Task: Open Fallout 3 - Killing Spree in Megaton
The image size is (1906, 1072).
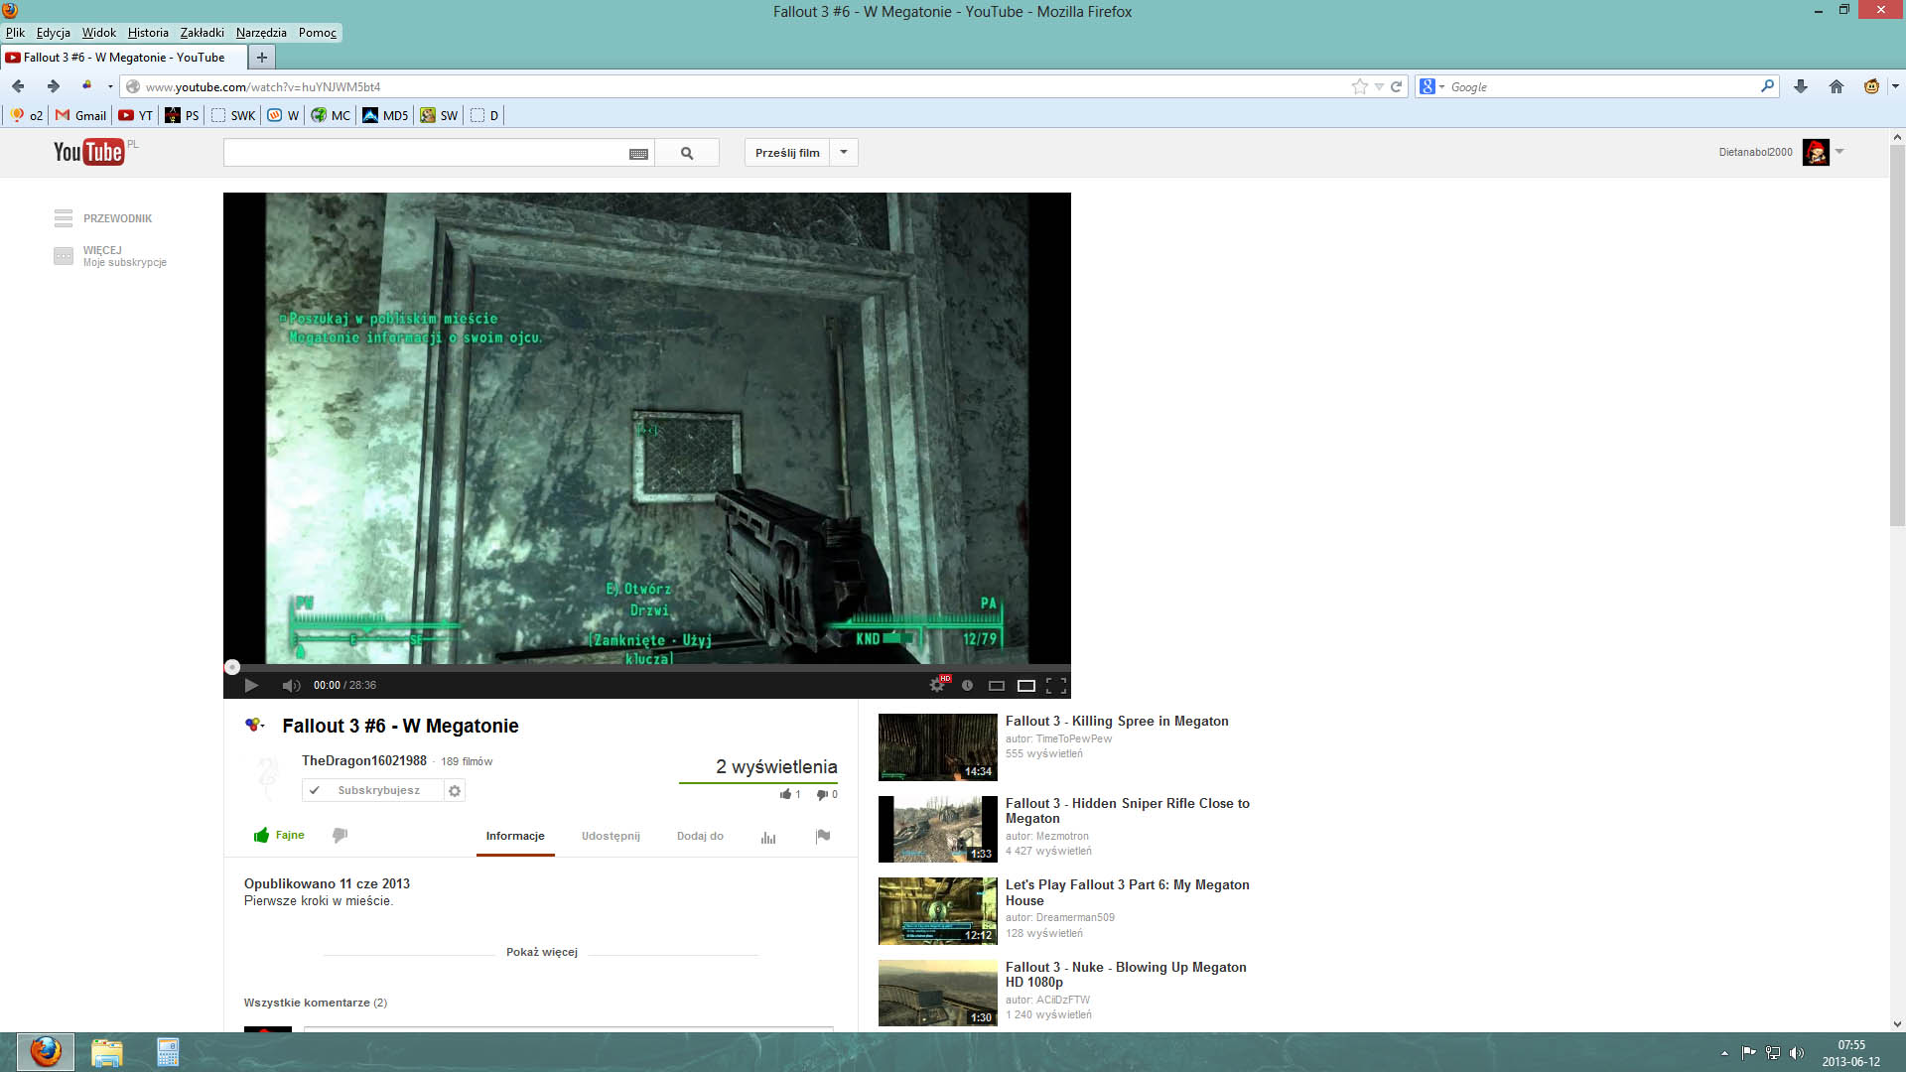Action: coord(1117,722)
